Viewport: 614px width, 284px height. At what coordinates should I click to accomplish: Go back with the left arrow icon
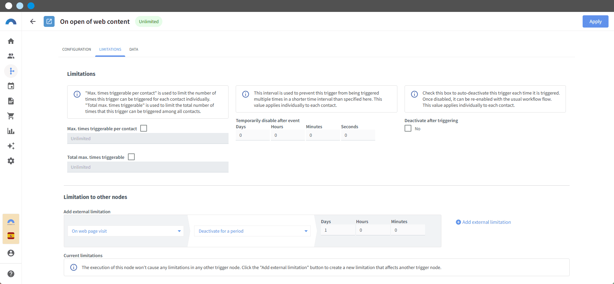[x=33, y=21]
